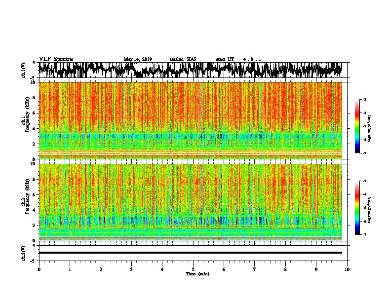Screen dimensions: 391x302
Task: Click time axis tick label "2"
Action: pyautogui.click(x=101, y=269)
